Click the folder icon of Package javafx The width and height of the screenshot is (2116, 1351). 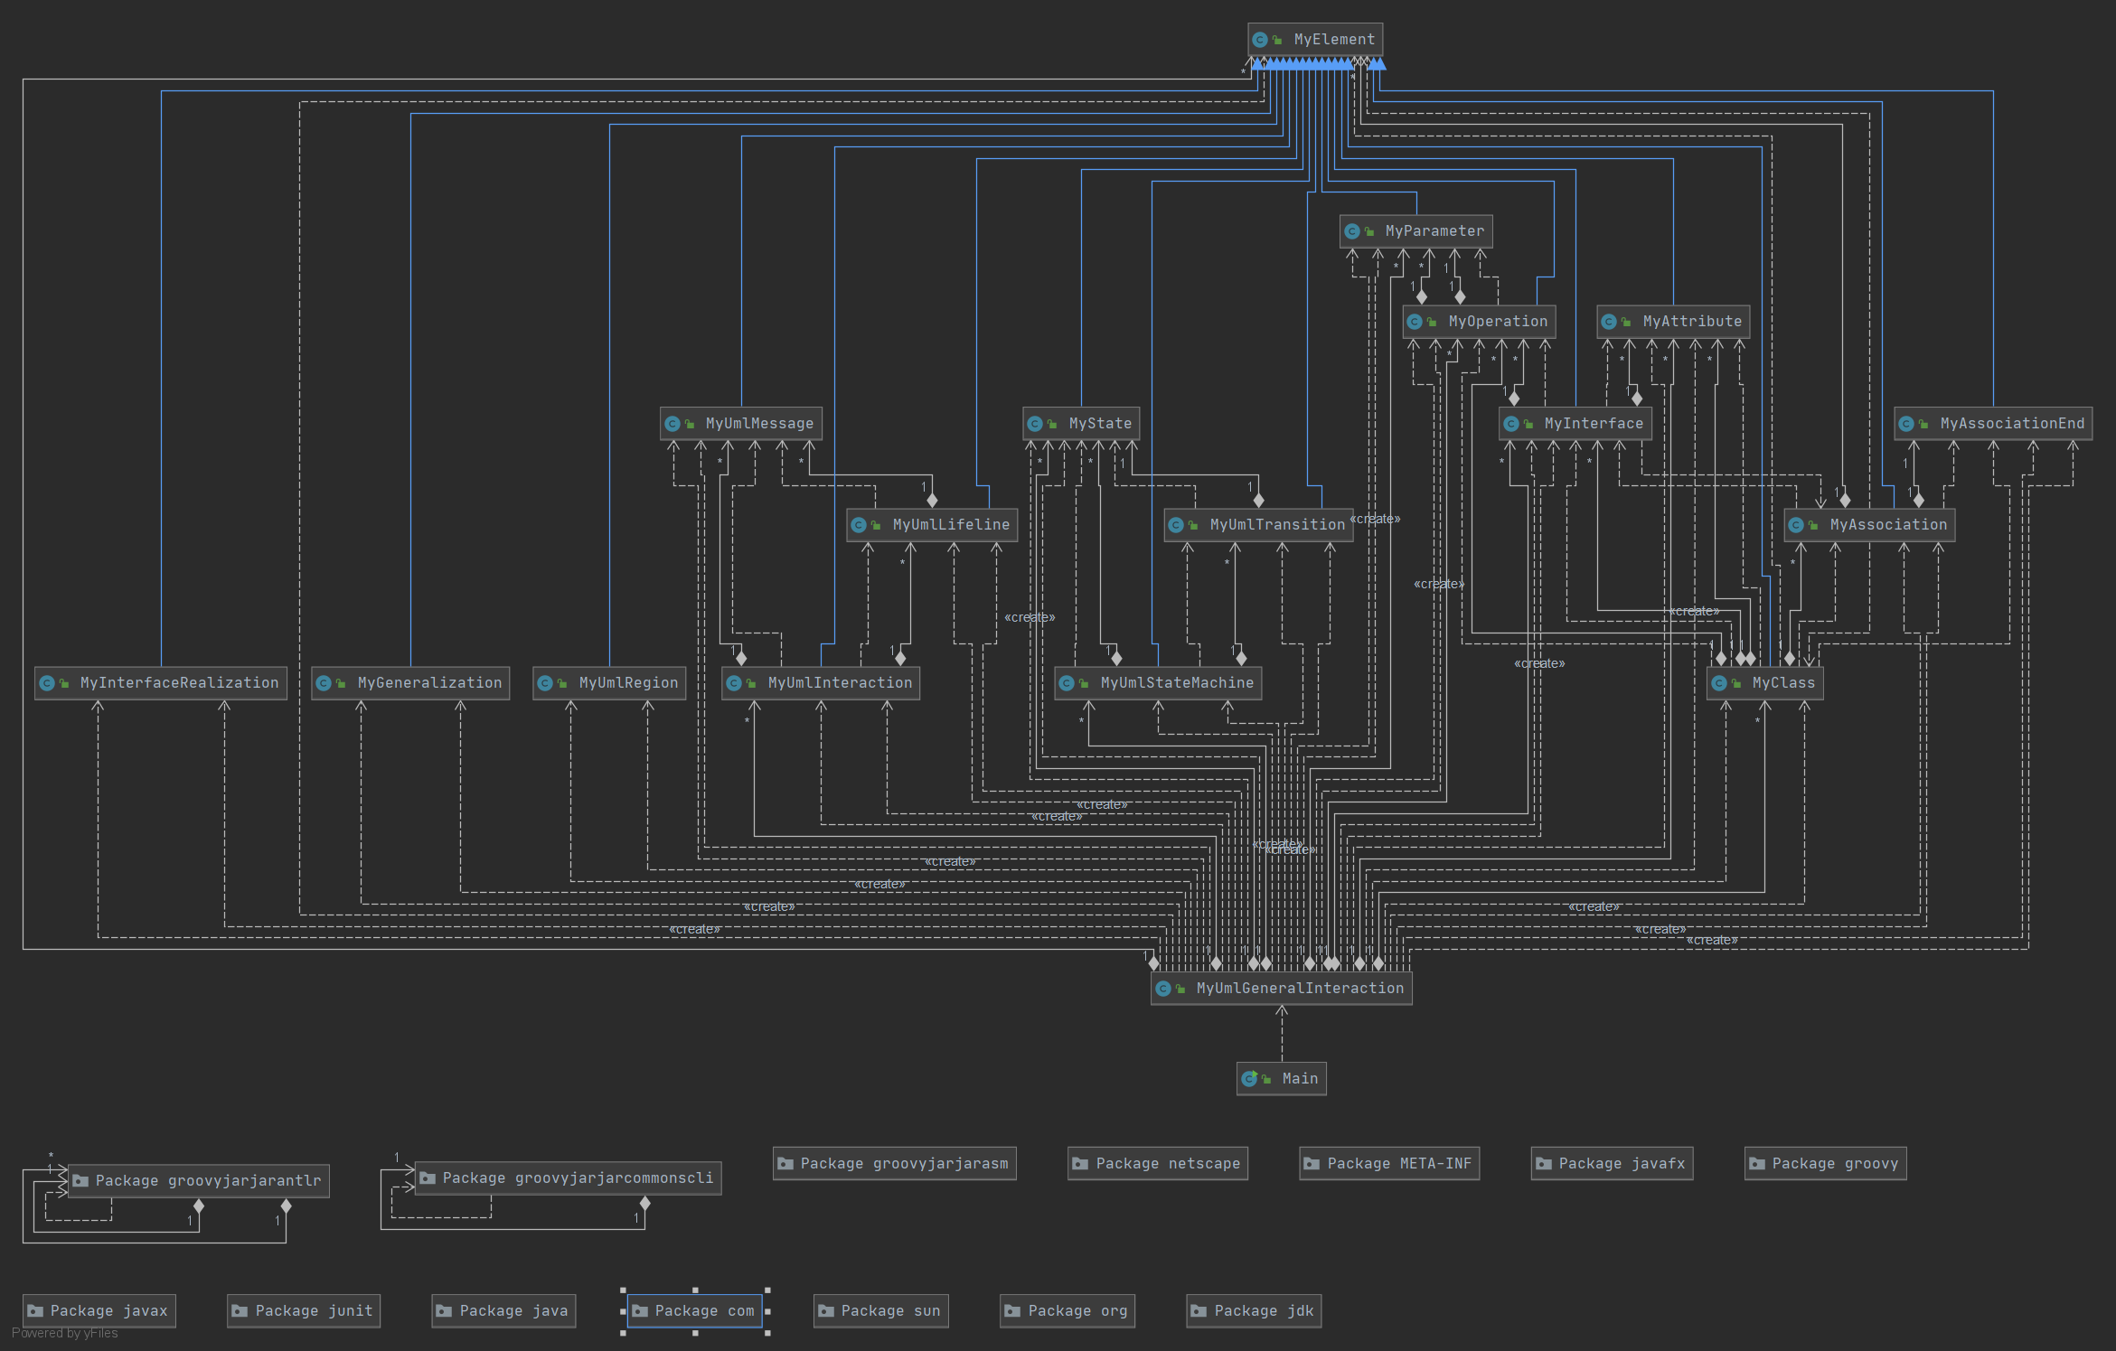tap(1544, 1164)
